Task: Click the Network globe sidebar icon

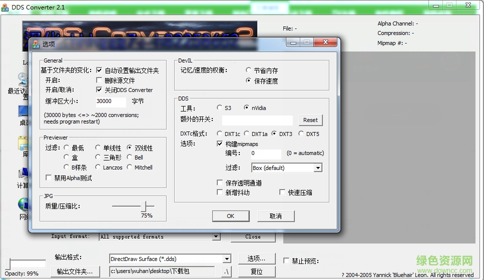Action: [23, 205]
